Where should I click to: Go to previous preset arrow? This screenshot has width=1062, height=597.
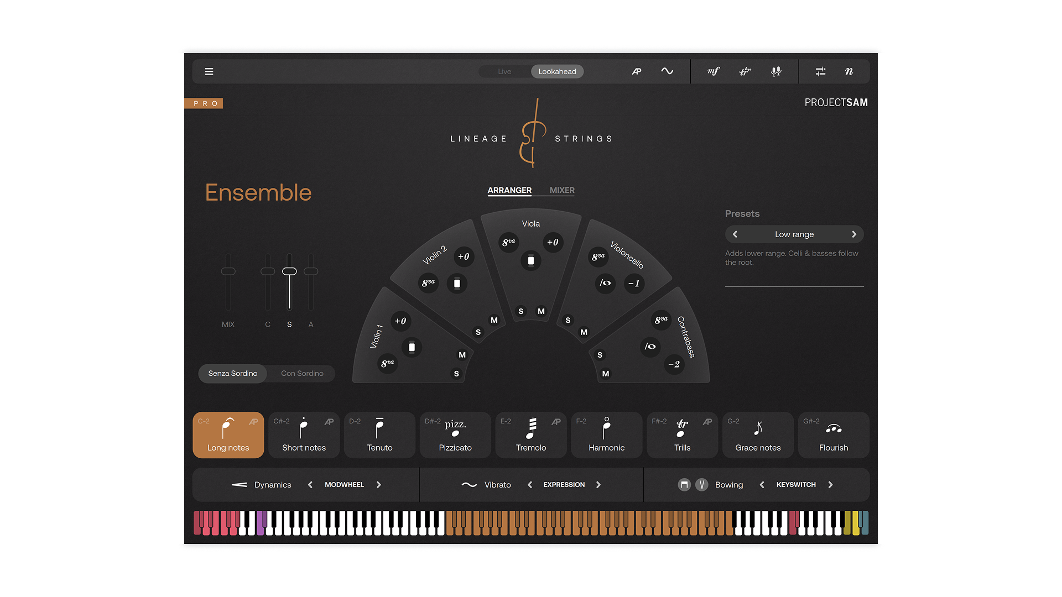coord(735,234)
